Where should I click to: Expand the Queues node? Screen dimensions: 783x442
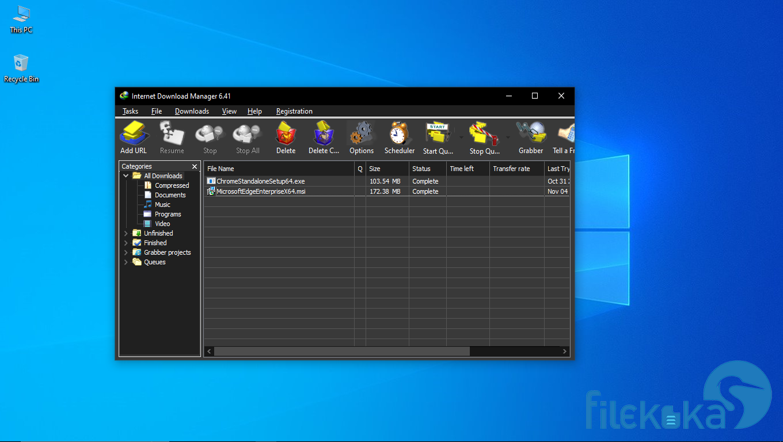coord(126,262)
